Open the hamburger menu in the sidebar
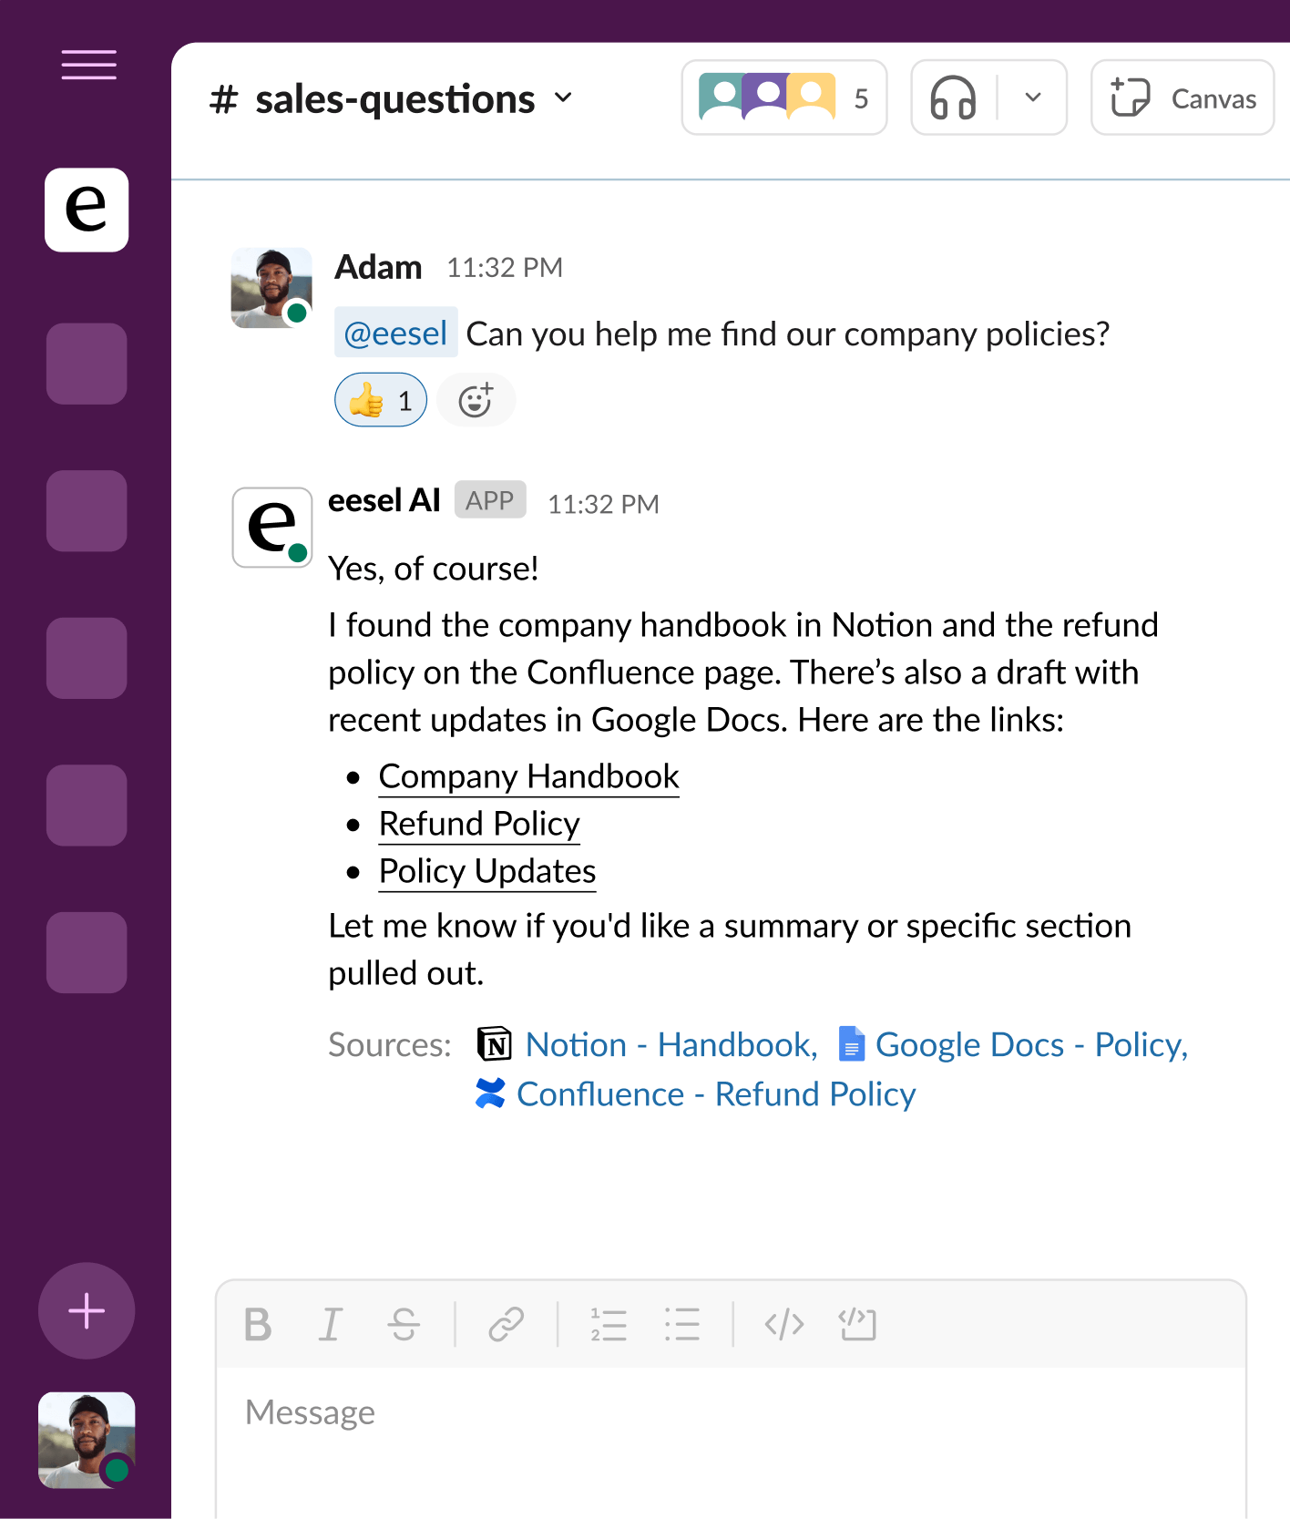The height and width of the screenshot is (1519, 1290). tap(88, 65)
